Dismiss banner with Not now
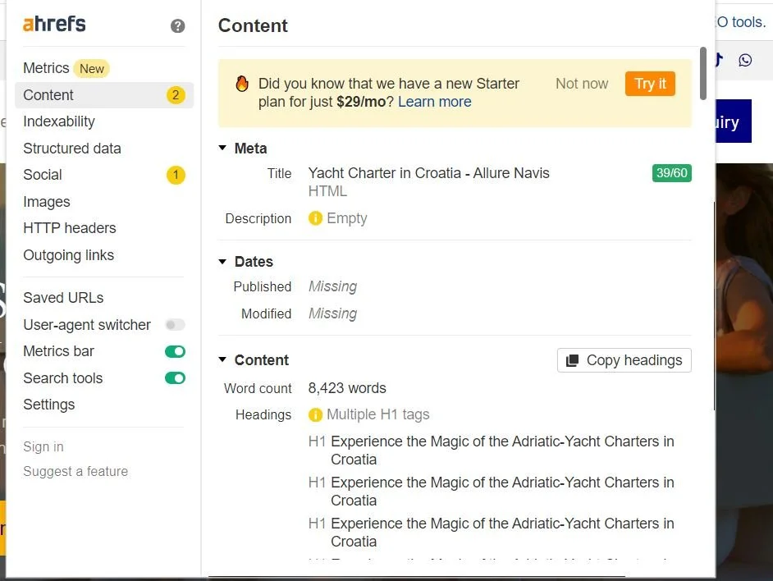Image resolution: width=773 pixels, height=581 pixels. [582, 84]
